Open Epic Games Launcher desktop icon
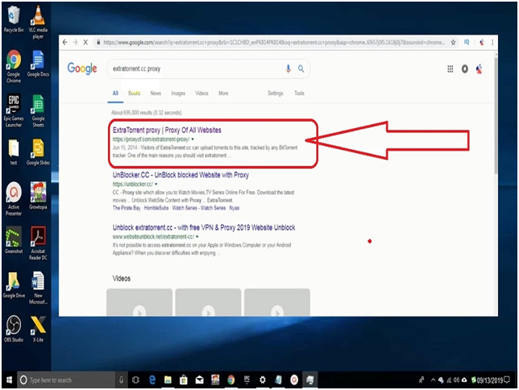The width and height of the screenshot is (519, 390). [x=14, y=110]
